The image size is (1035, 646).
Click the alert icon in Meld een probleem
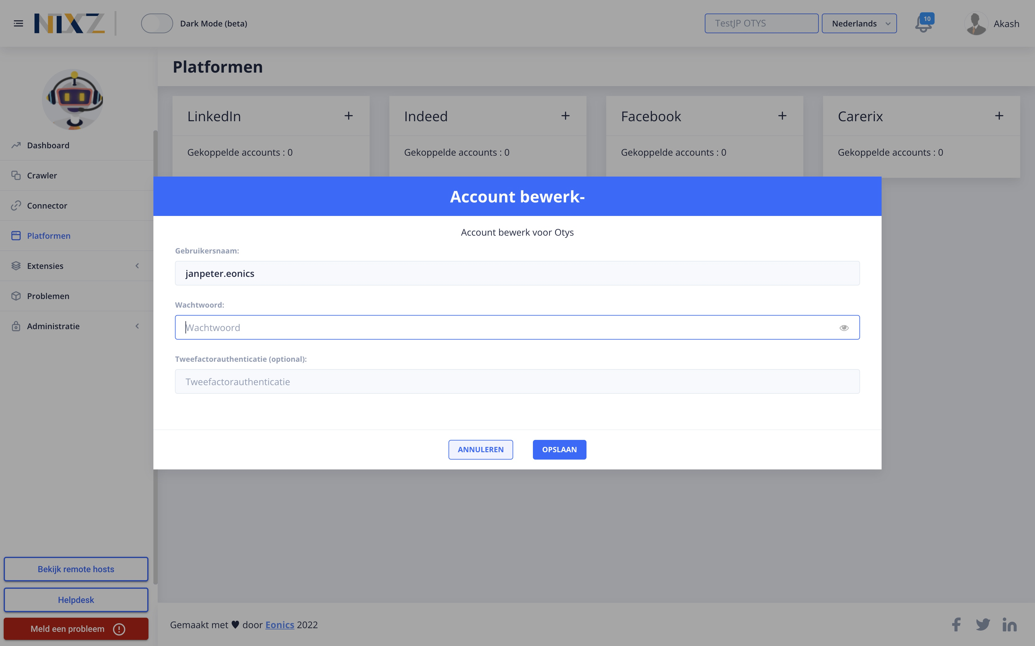(x=119, y=629)
